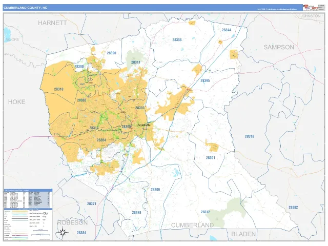Click the JOHNSTON county label
The height and width of the screenshot is (246, 328).
[311, 16]
